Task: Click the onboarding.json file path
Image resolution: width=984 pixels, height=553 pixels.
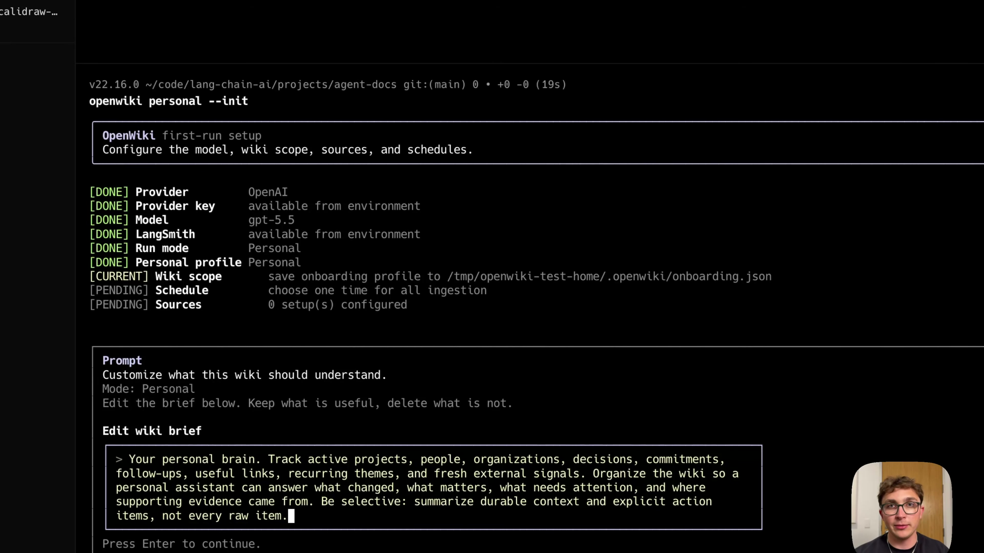Action: [609, 276]
